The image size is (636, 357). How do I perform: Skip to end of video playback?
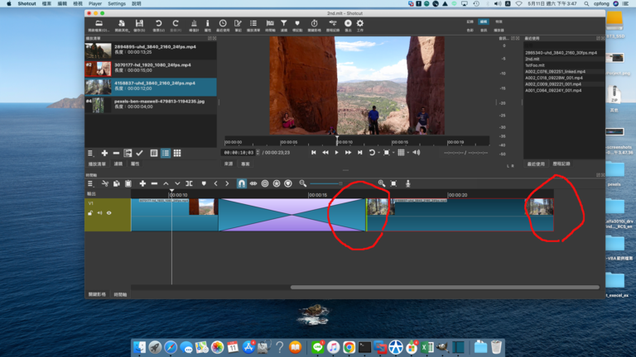(x=359, y=153)
